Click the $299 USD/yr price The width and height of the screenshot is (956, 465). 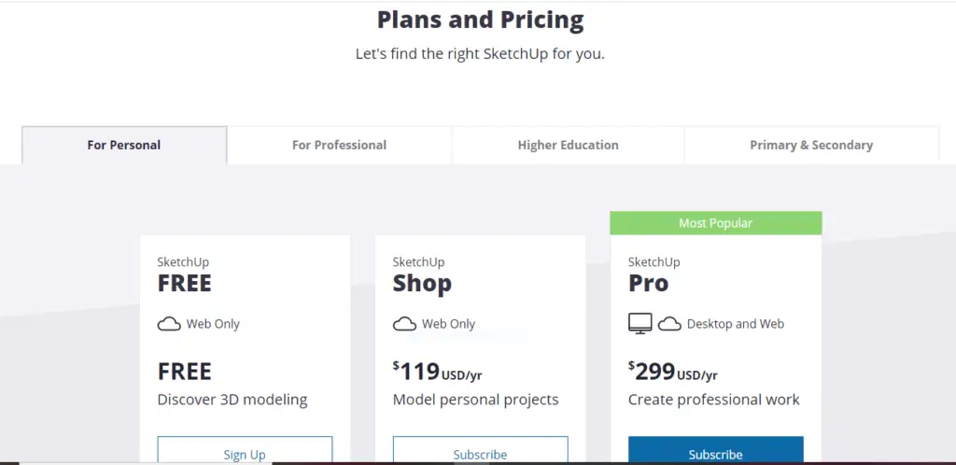tap(672, 371)
